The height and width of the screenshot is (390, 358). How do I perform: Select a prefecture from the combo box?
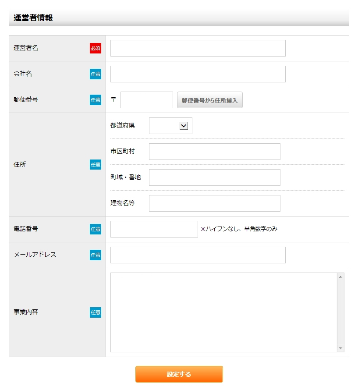point(170,126)
